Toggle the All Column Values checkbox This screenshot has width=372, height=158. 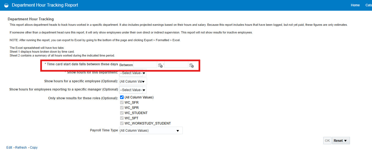[122, 97]
